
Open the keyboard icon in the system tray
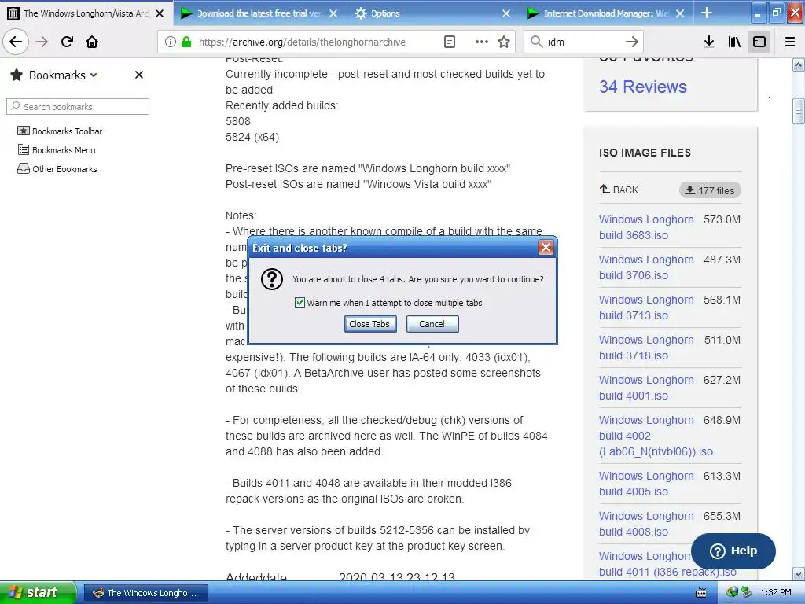700,593
